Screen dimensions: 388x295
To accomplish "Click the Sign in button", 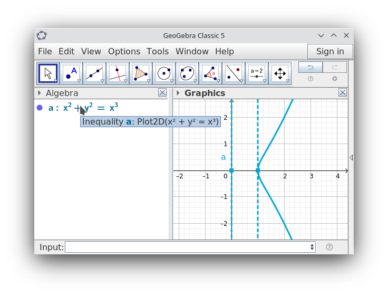I will [x=330, y=52].
